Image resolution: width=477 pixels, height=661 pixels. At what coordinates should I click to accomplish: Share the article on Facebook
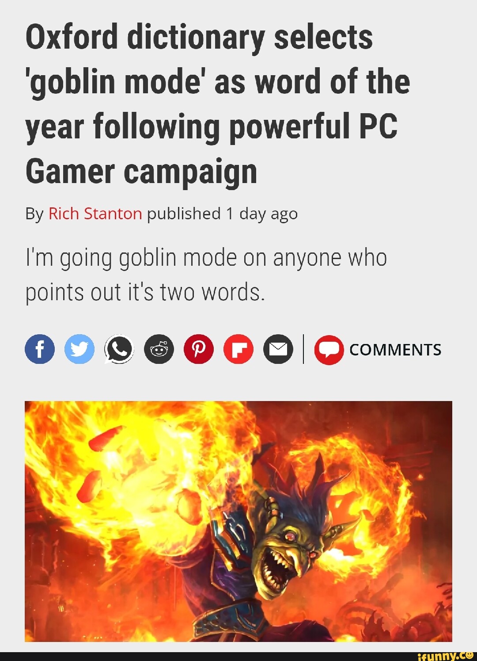pyautogui.click(x=40, y=349)
